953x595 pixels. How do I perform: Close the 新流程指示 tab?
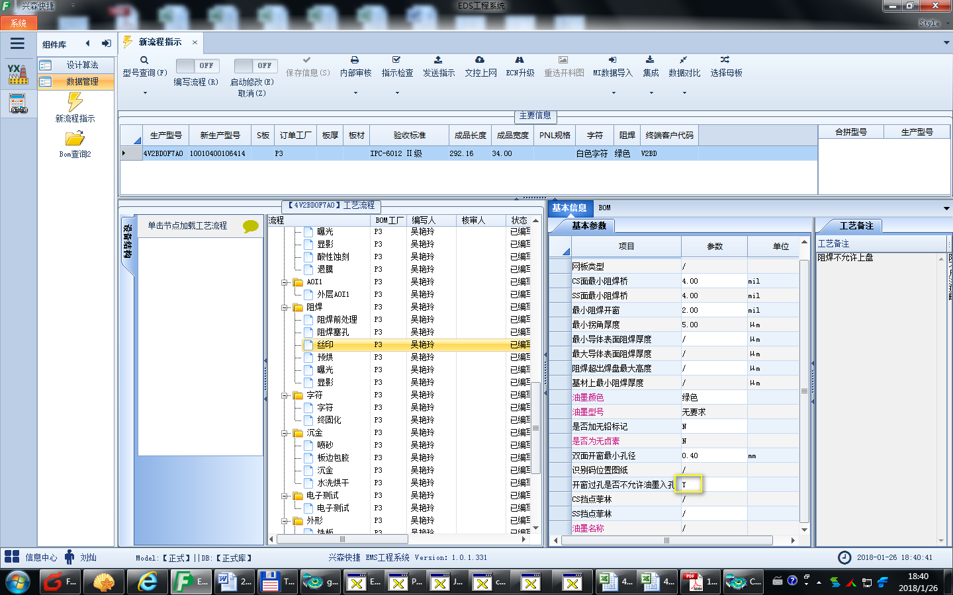(x=195, y=42)
